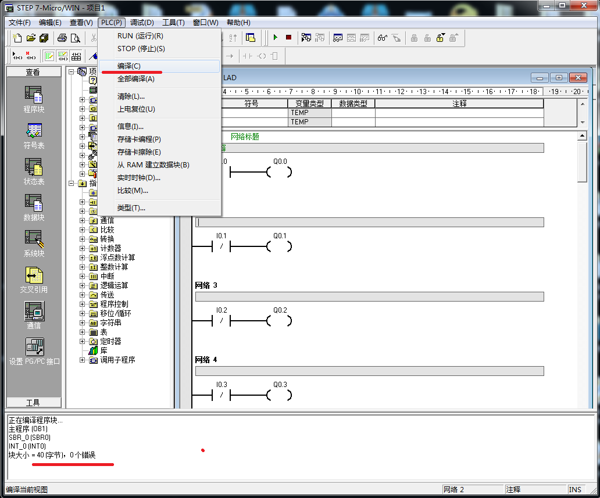Image resolution: width=600 pixels, height=498 pixels.
Task: Open the 符号表 sidebar icon
Action: [34, 135]
